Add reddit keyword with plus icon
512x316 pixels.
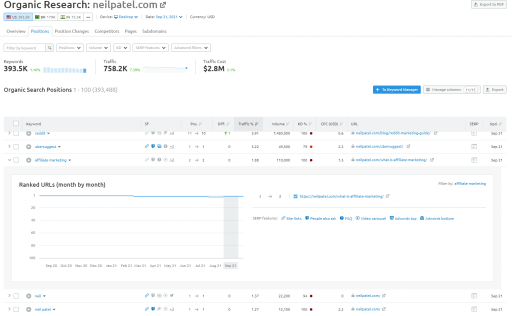28,133
